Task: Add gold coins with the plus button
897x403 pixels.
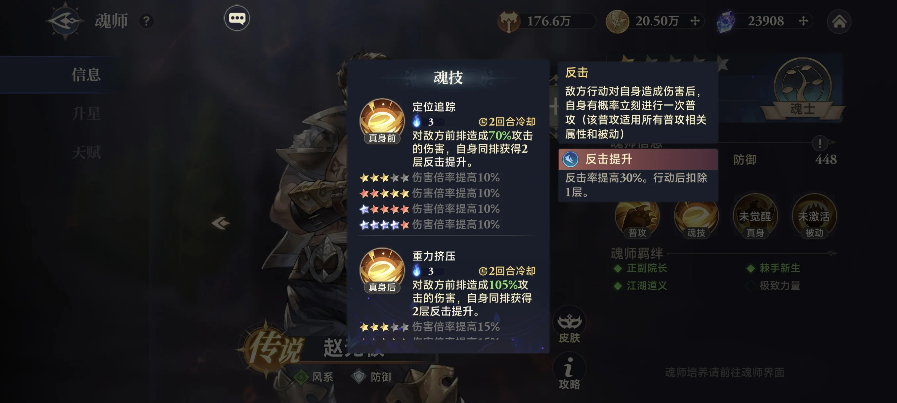Action: 695,21
